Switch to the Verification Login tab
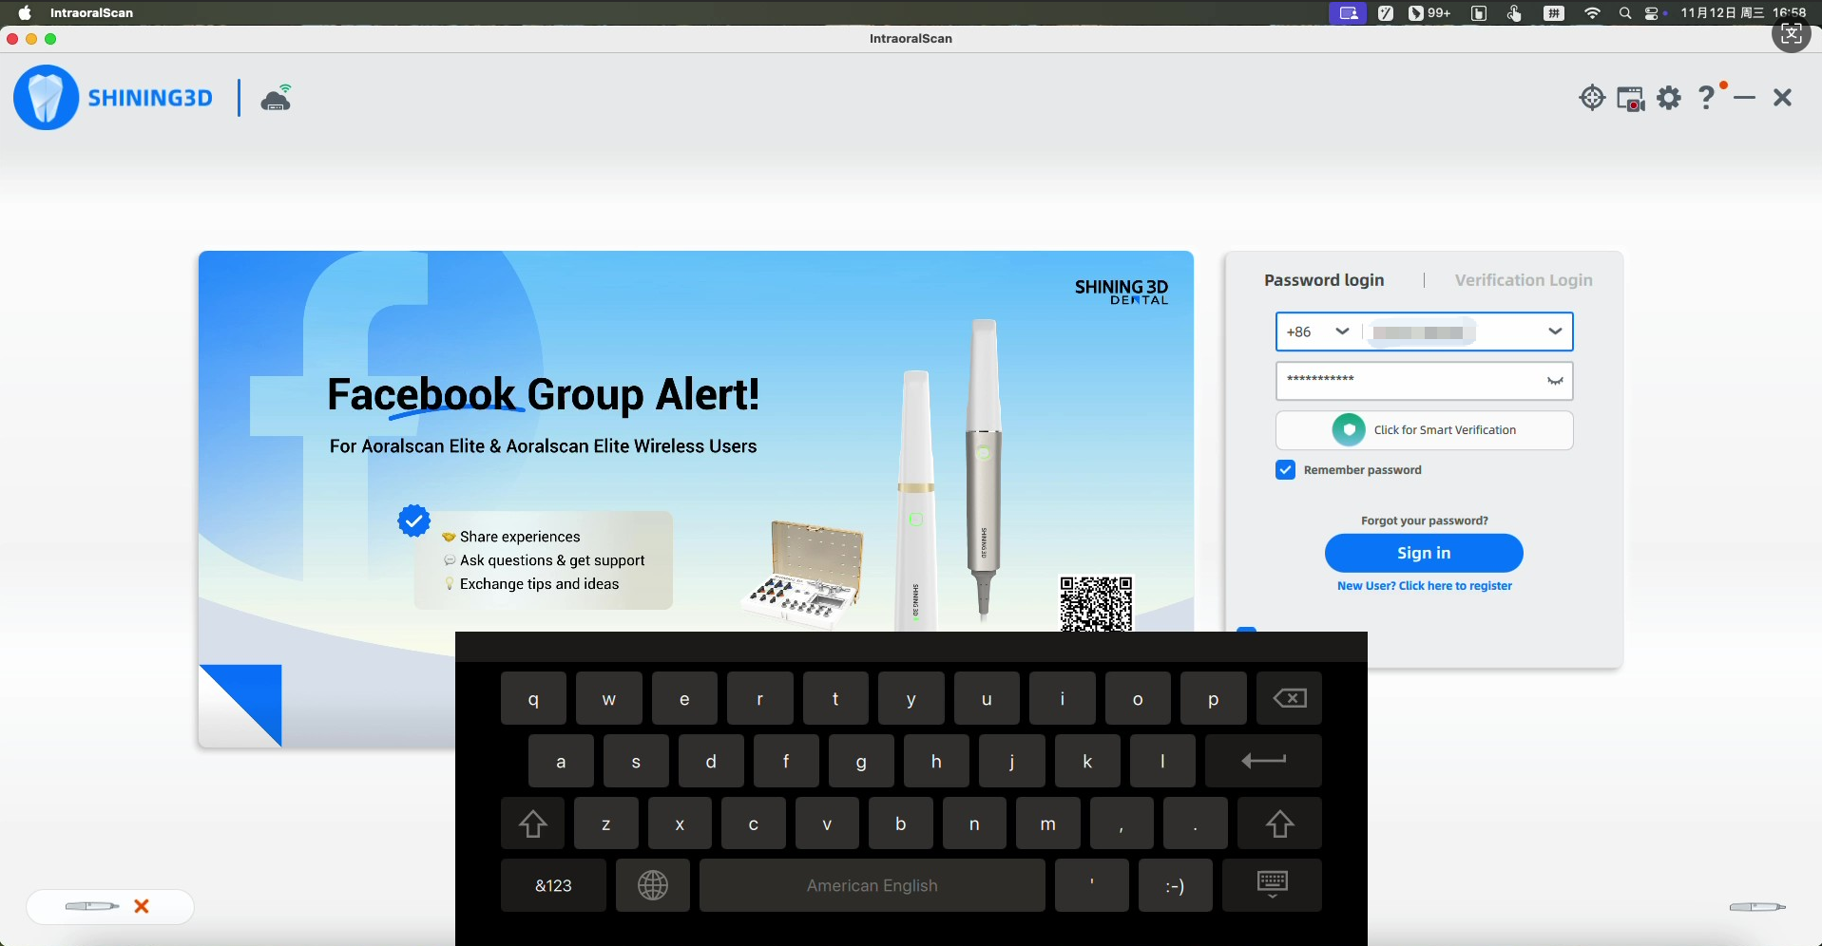This screenshot has height=946, width=1822. tap(1524, 280)
